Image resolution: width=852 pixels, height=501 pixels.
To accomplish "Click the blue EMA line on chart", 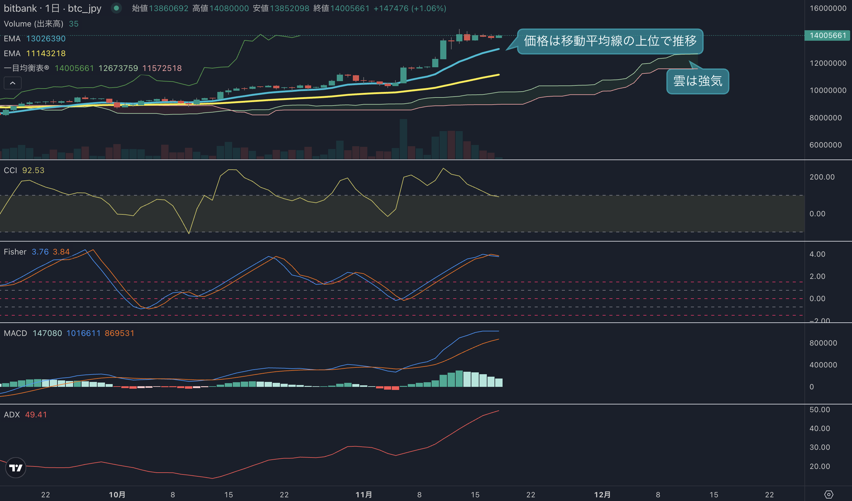I will point(460,61).
